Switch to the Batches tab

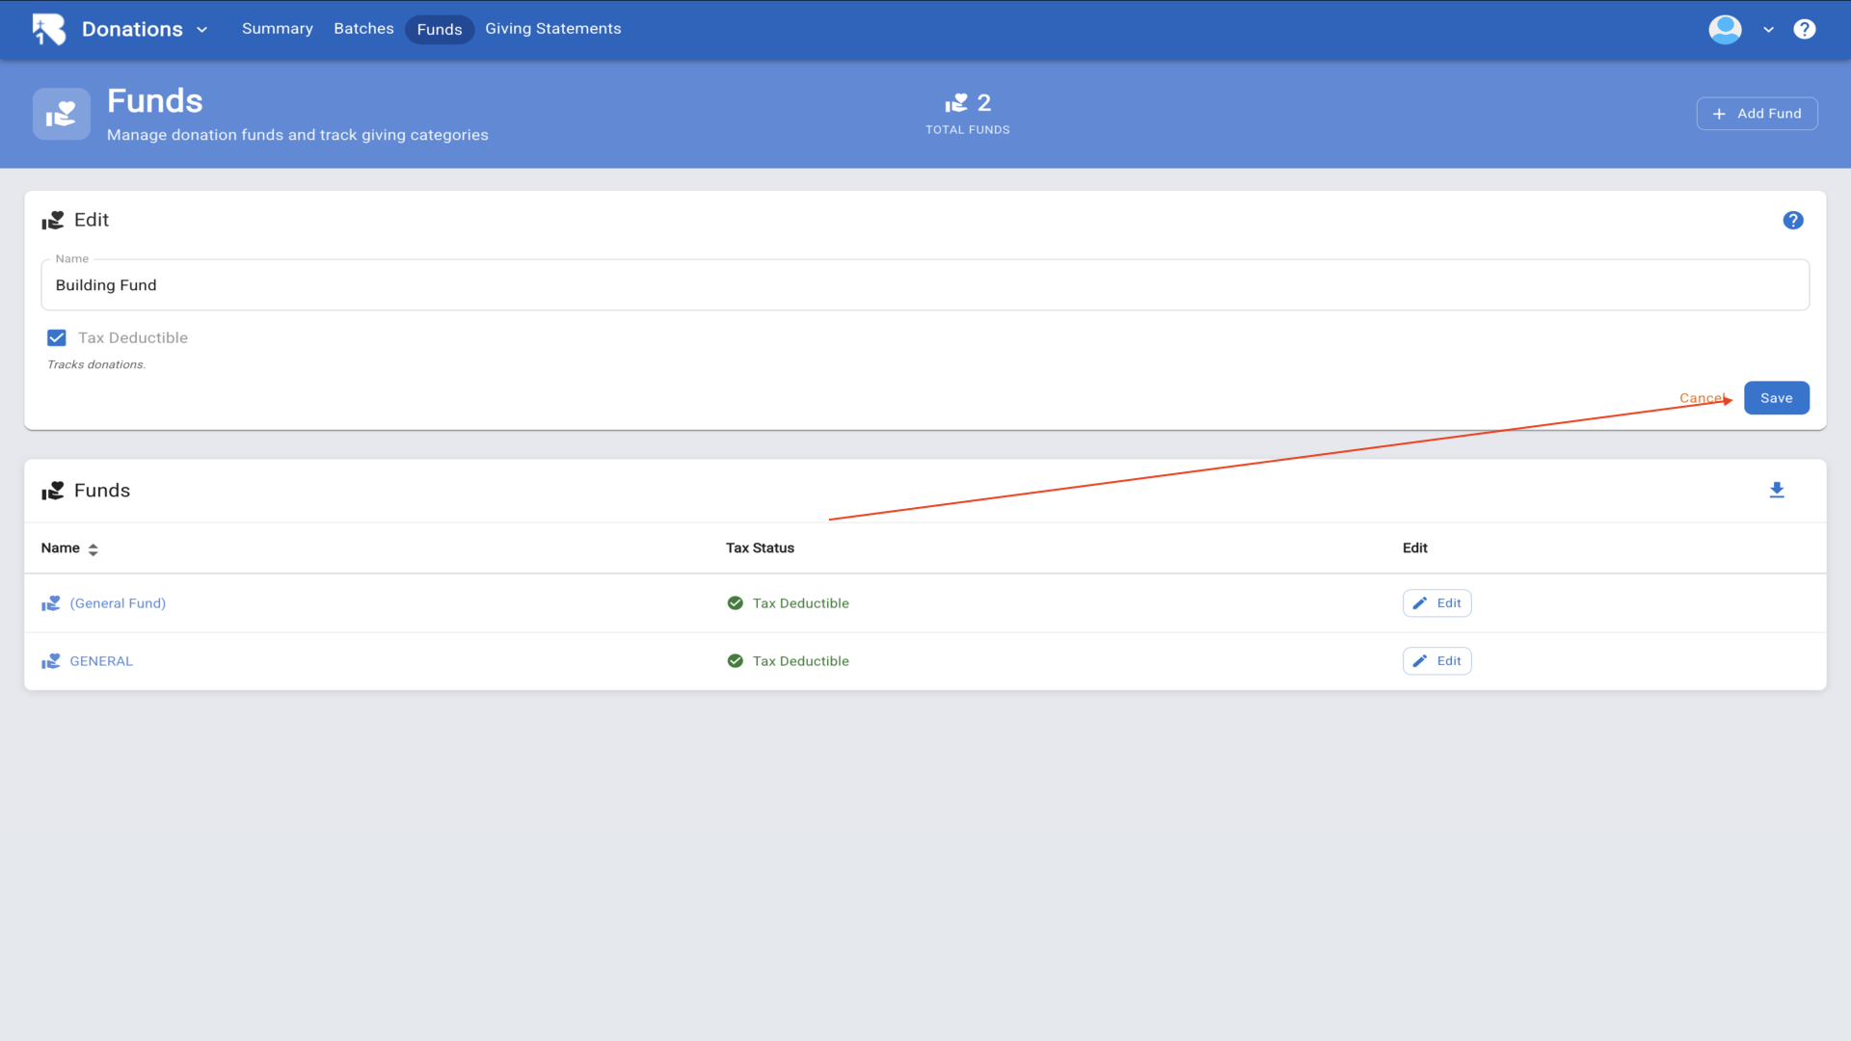point(363,29)
